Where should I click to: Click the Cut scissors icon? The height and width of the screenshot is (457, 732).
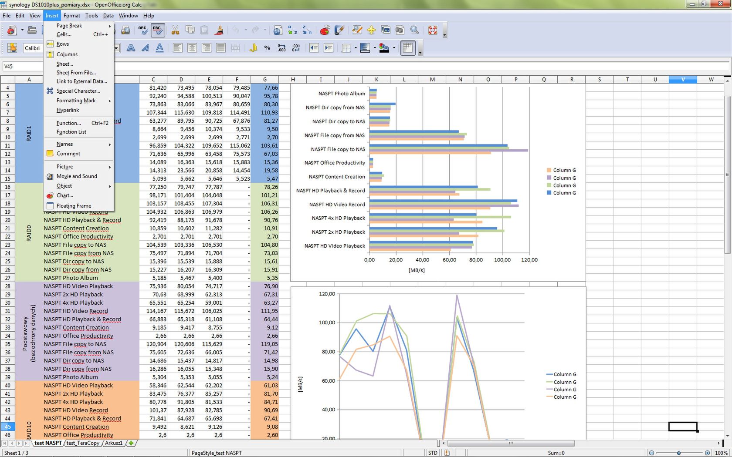click(x=175, y=30)
